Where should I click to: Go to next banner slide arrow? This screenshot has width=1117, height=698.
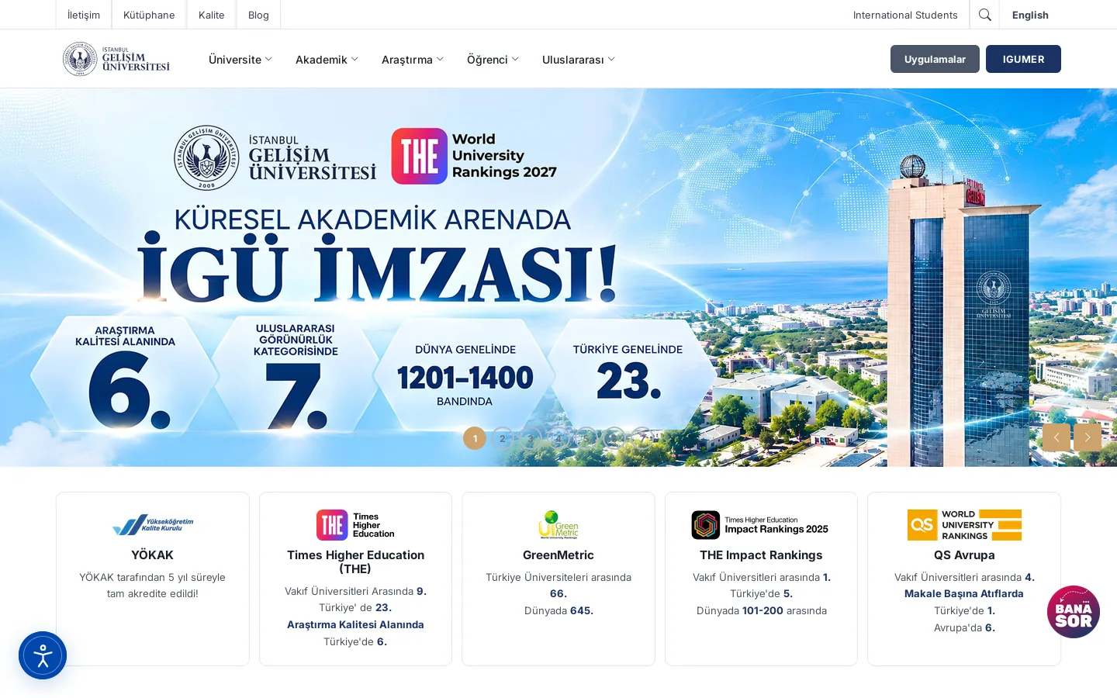[1088, 437]
